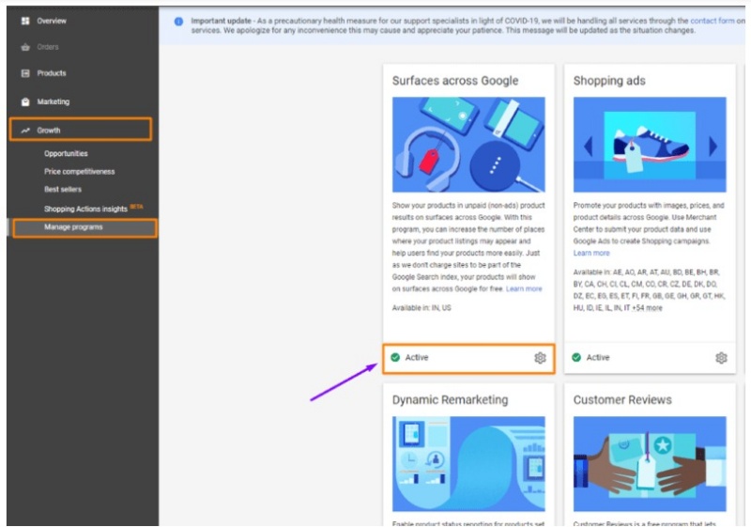
Task: Click the BETA label next to Shopping Actions insights
Action: (136, 207)
